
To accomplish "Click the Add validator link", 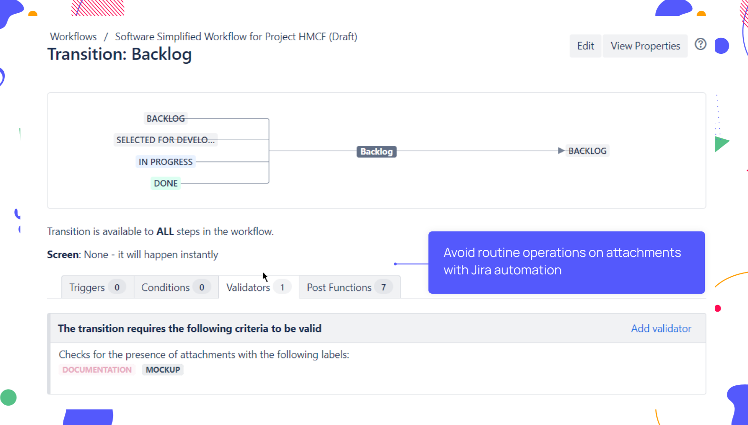I will [661, 328].
